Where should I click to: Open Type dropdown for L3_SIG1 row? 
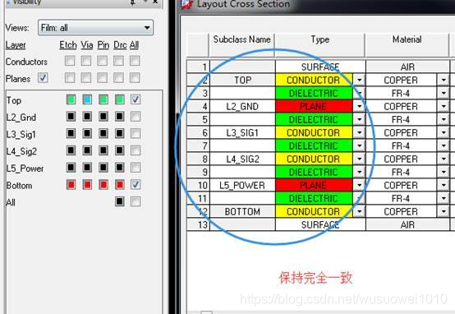pos(359,132)
